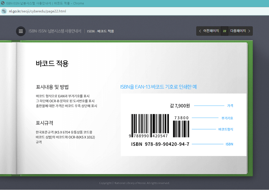Click the price text 값 7,900원
The height and width of the screenshot is (190, 269).
(x=180, y=106)
